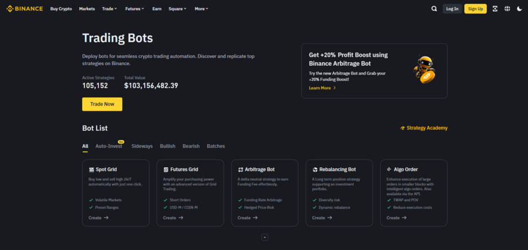Open the QR download app icon
Screen dimensions: 528x250
click(495, 9)
